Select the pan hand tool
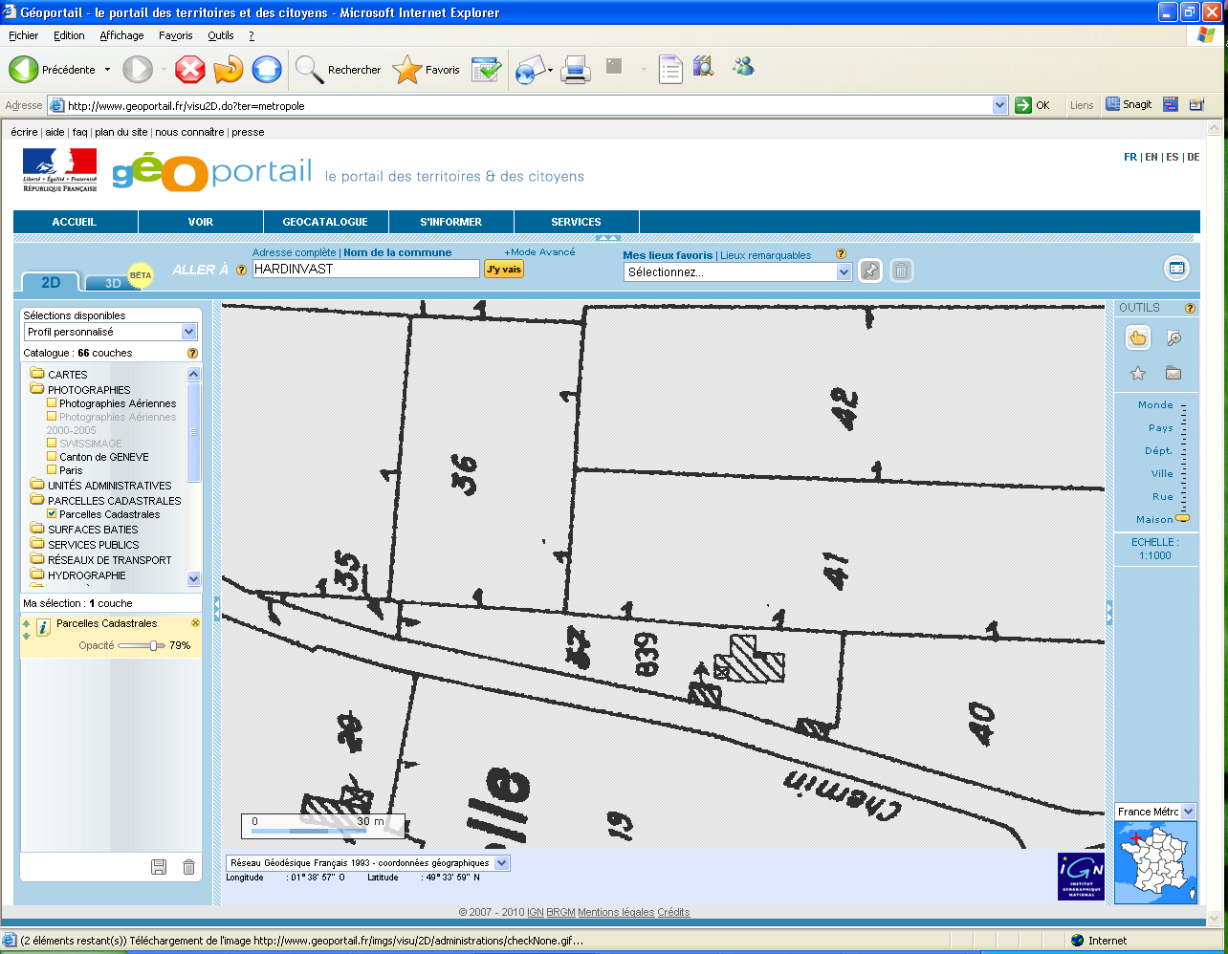1228x954 pixels. click(x=1138, y=337)
